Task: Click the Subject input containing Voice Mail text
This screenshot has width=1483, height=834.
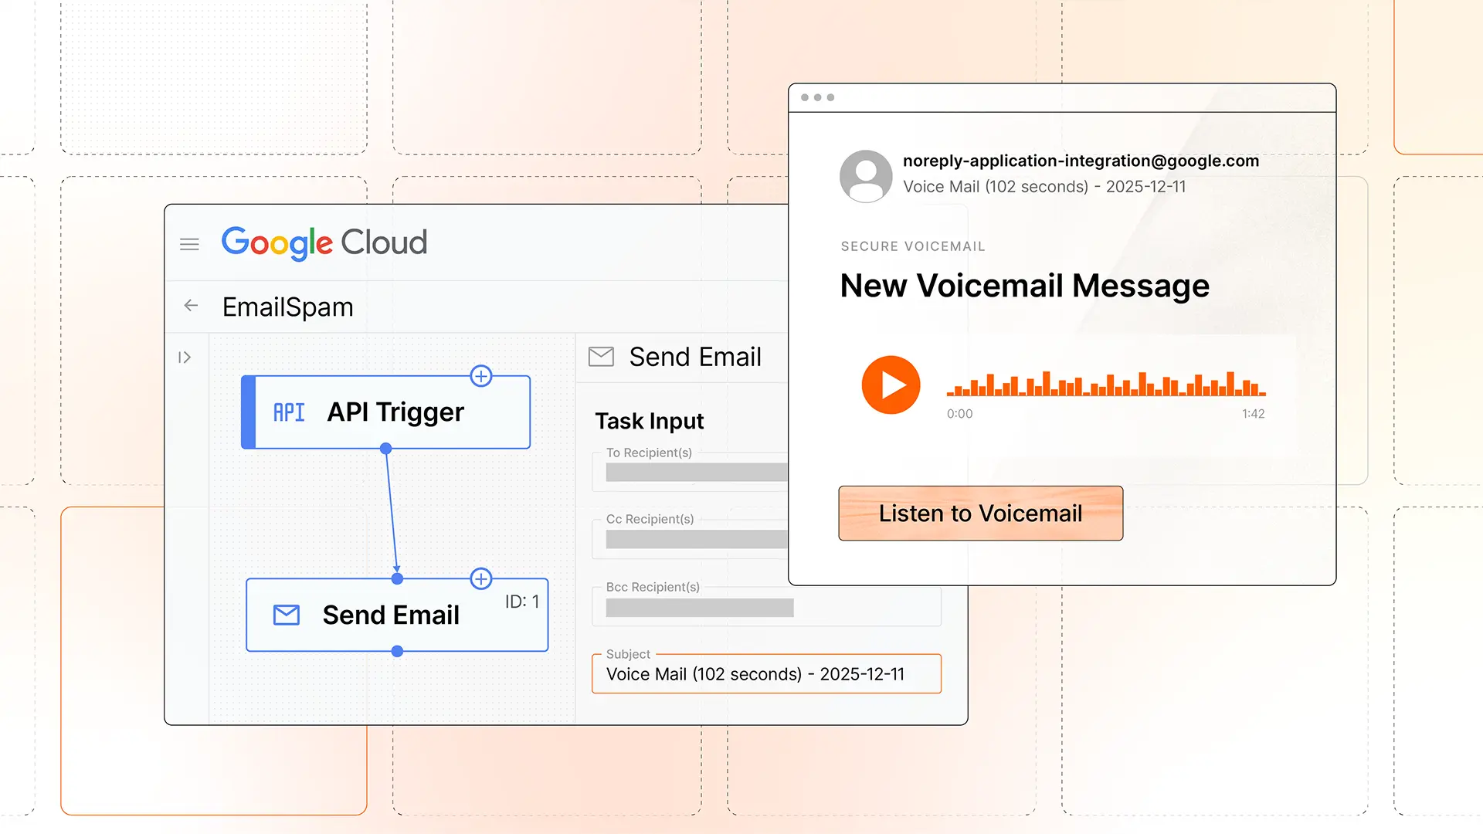Action: click(765, 673)
